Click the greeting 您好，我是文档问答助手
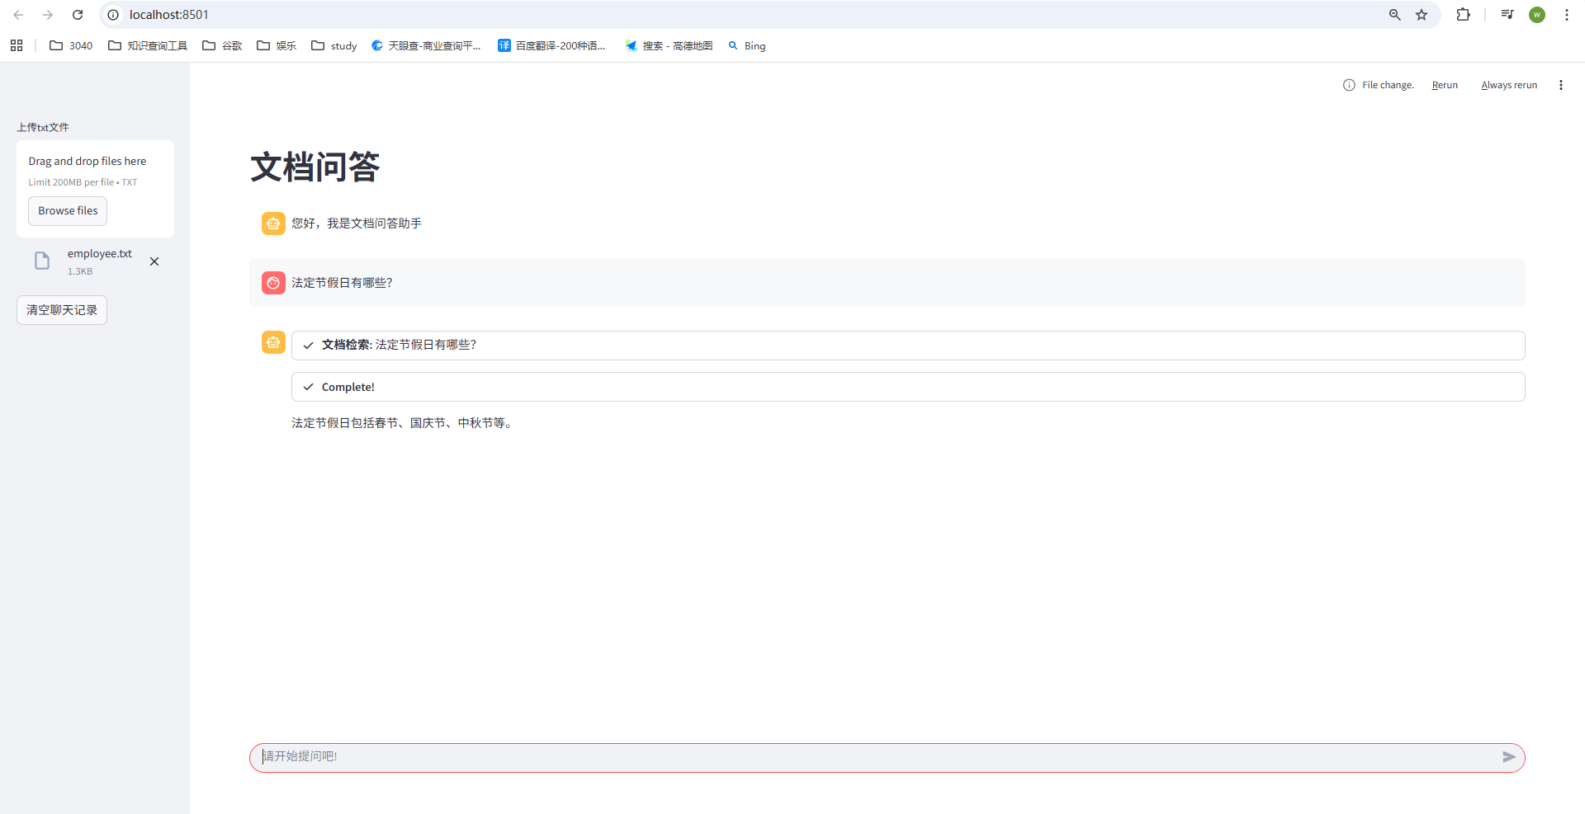The height and width of the screenshot is (814, 1585). pos(357,223)
